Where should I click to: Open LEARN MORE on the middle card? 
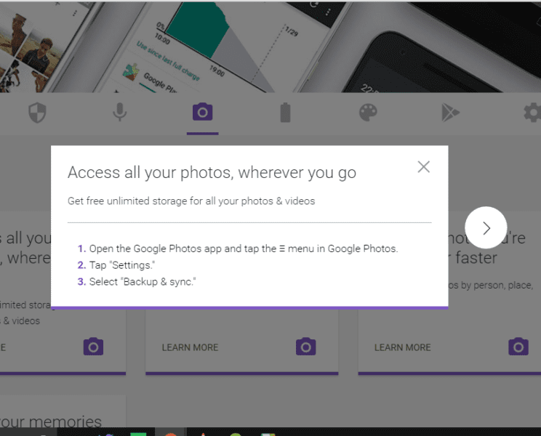[190, 347]
